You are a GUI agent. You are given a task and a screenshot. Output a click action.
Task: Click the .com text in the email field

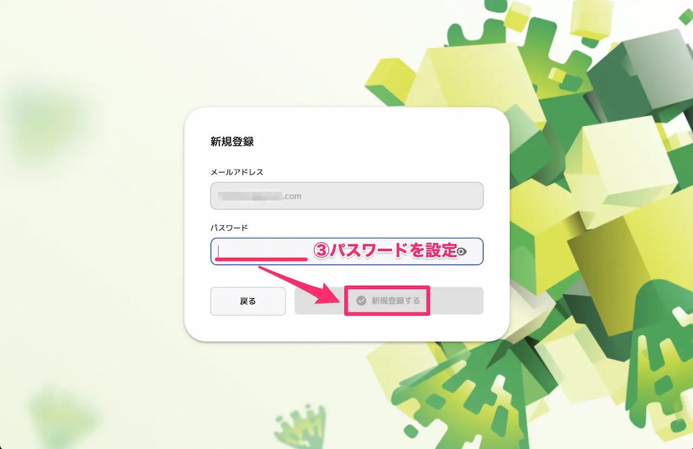(x=292, y=196)
